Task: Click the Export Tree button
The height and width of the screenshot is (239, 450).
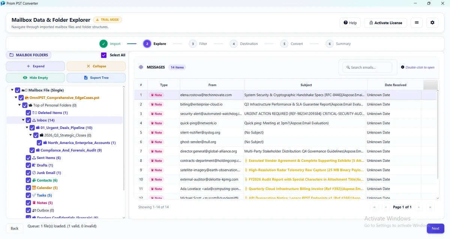Action: (96, 78)
